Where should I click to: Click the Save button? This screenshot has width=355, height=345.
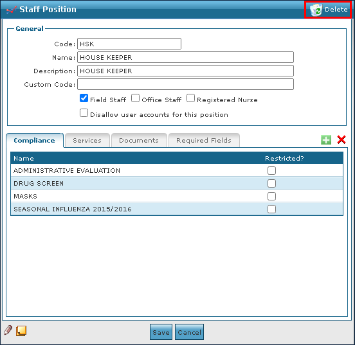pyautogui.click(x=161, y=332)
